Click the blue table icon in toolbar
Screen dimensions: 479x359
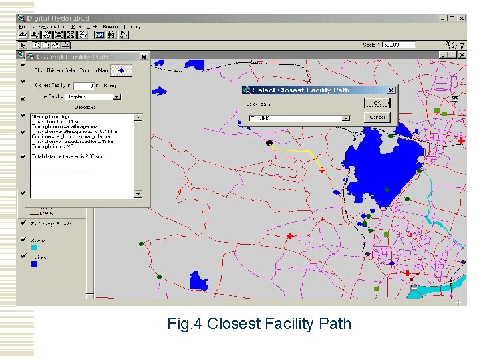pyautogui.click(x=100, y=35)
